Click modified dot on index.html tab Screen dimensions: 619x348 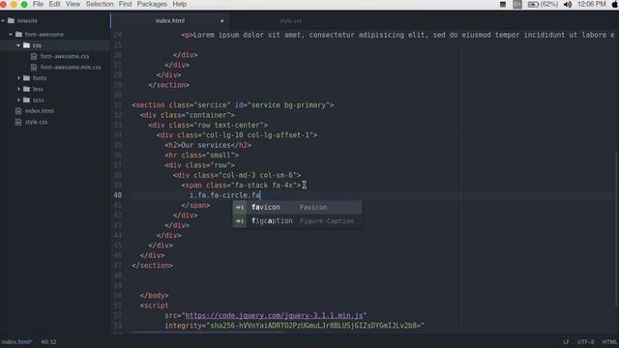pyautogui.click(x=221, y=21)
